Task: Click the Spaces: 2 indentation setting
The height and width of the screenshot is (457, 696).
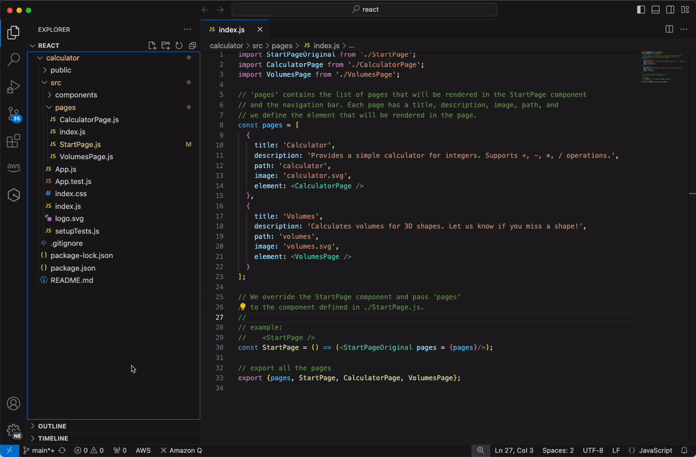Action: pyautogui.click(x=558, y=450)
